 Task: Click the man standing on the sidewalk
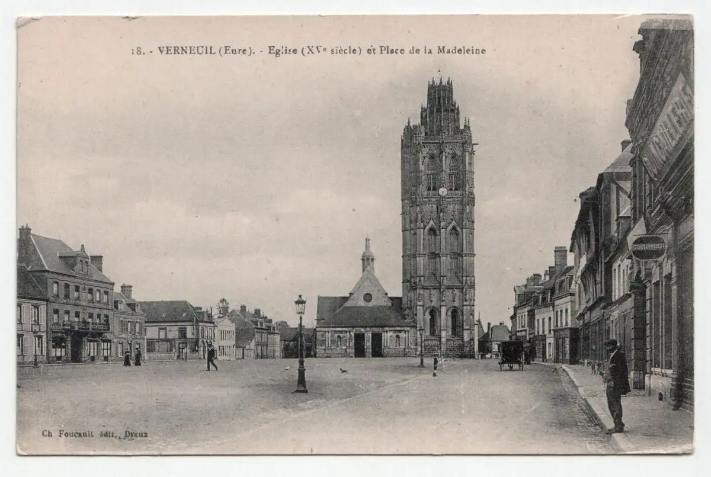coord(615,385)
